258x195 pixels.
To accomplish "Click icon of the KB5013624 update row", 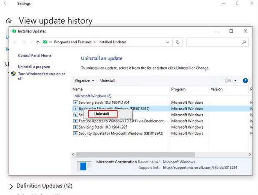I will click(75, 108).
